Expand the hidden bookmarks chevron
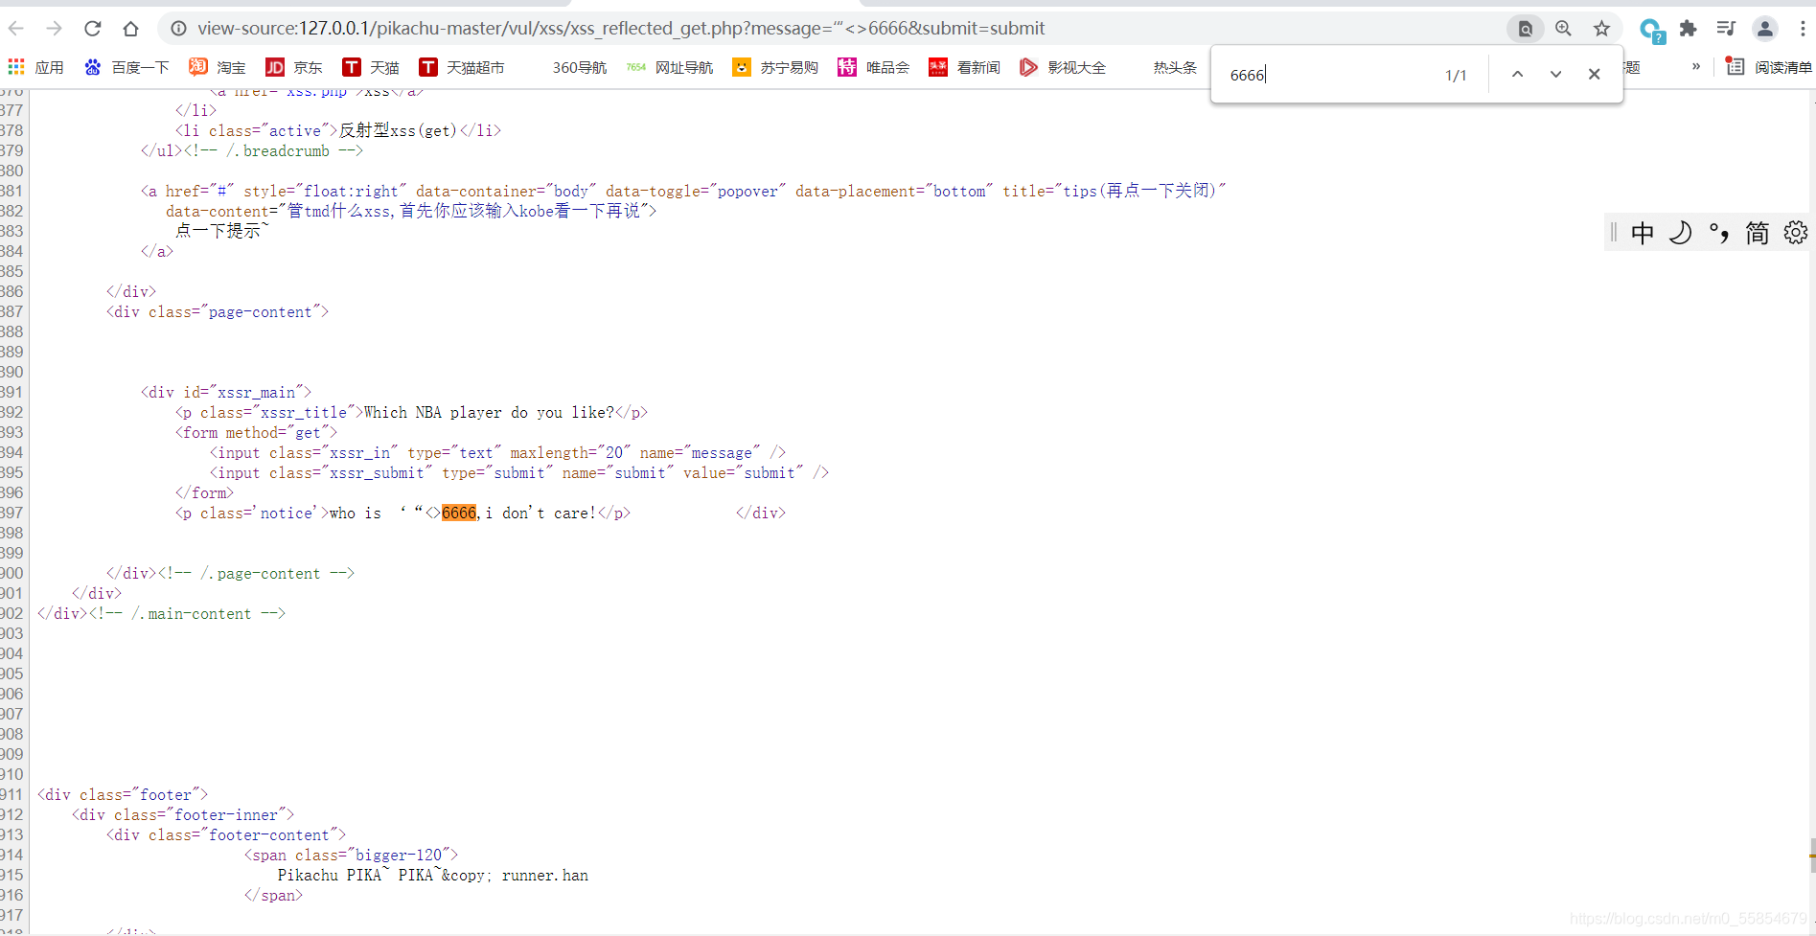The height and width of the screenshot is (936, 1816). coord(1696,66)
